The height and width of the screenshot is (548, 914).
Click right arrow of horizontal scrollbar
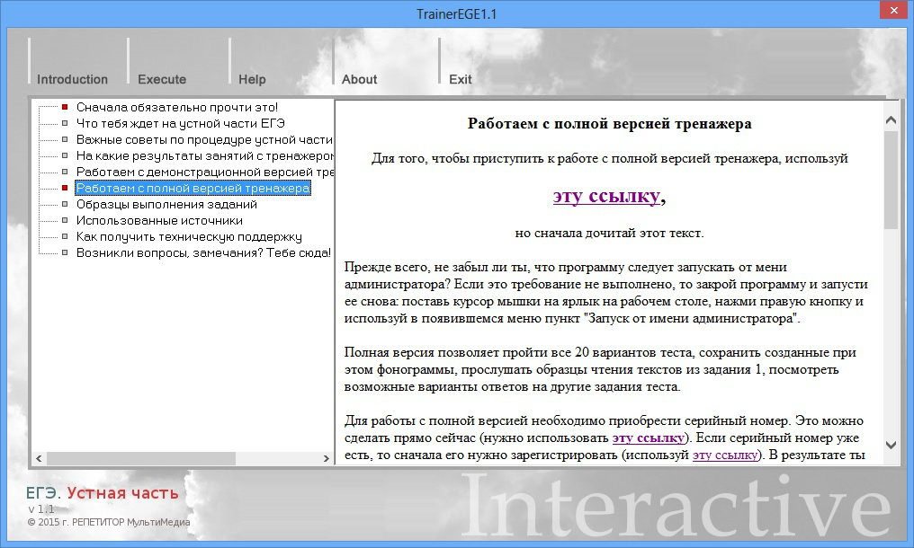pyautogui.click(x=327, y=458)
